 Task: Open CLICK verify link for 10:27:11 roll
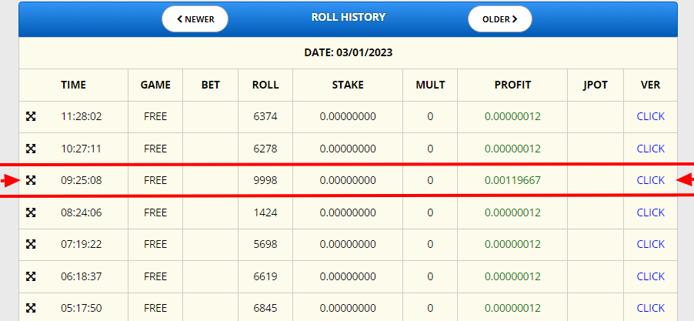[650, 149]
